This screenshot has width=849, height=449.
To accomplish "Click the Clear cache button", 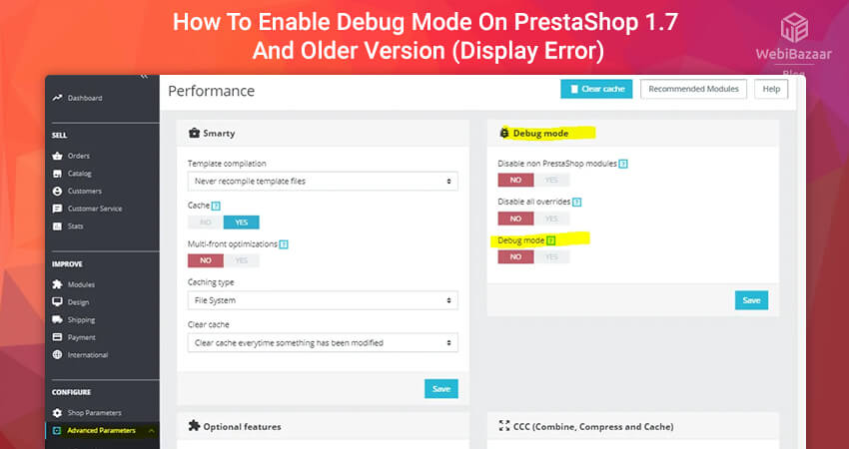I will (x=596, y=89).
